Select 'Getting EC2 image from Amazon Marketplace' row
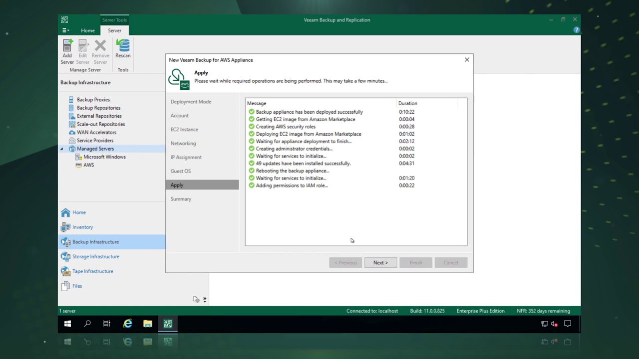 click(x=356, y=119)
